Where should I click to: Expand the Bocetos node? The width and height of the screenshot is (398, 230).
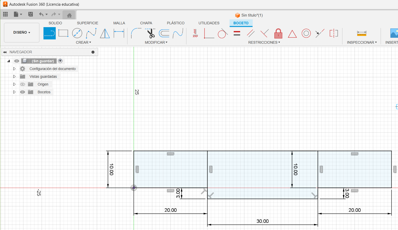coord(14,92)
